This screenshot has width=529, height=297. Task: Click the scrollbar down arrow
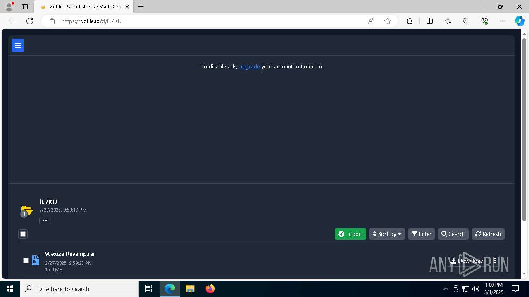524,273
